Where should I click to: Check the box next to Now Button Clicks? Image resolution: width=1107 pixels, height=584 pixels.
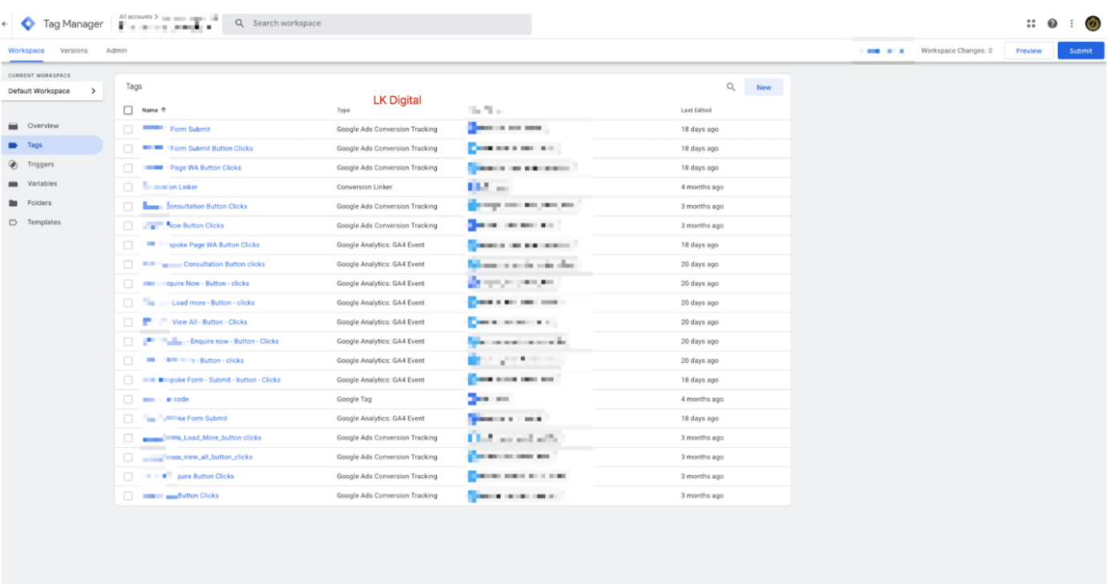pyautogui.click(x=128, y=226)
